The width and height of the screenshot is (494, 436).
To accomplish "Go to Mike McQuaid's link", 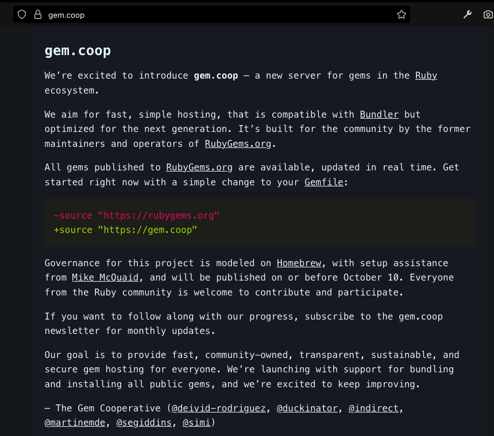I will (x=105, y=278).
